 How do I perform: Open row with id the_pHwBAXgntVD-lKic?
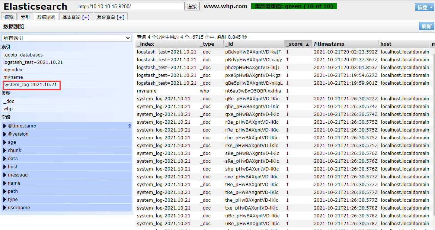coord(252,200)
